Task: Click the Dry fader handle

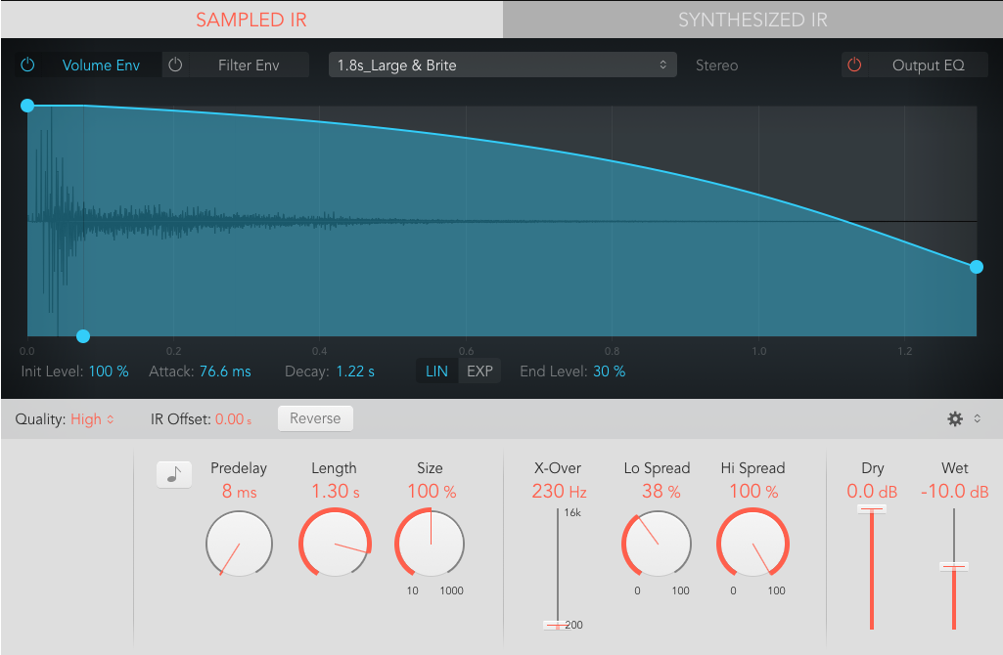Action: point(871,508)
